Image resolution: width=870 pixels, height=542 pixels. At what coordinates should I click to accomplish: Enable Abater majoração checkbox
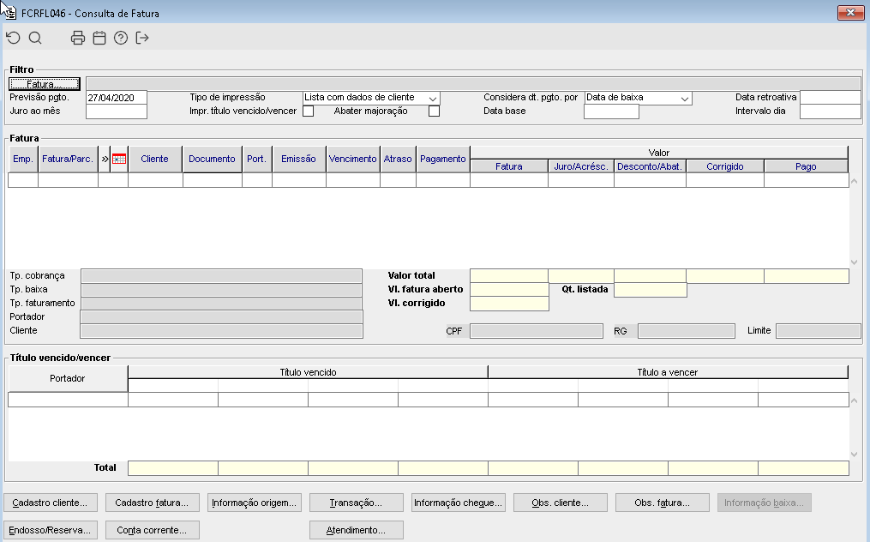[x=435, y=111]
